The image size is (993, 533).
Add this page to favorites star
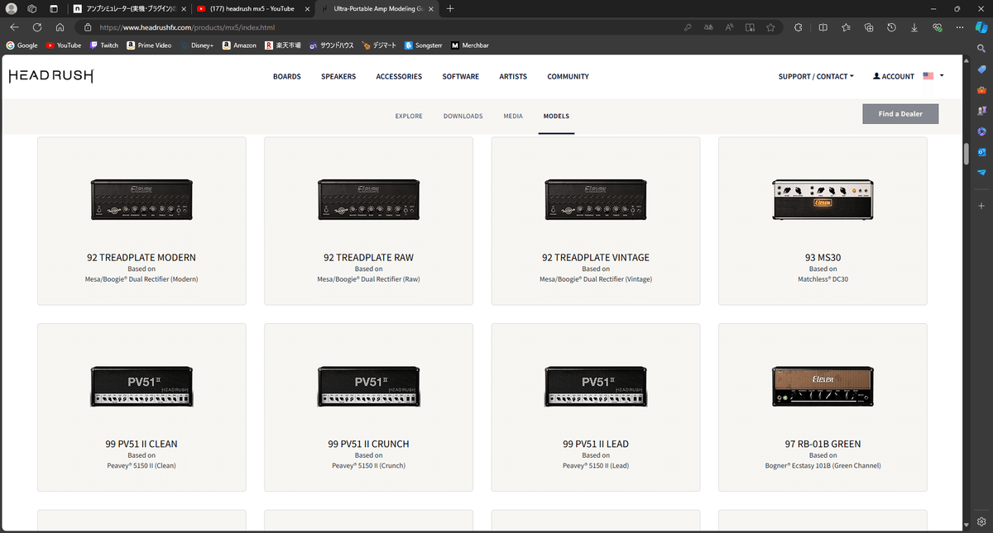pyautogui.click(x=770, y=26)
